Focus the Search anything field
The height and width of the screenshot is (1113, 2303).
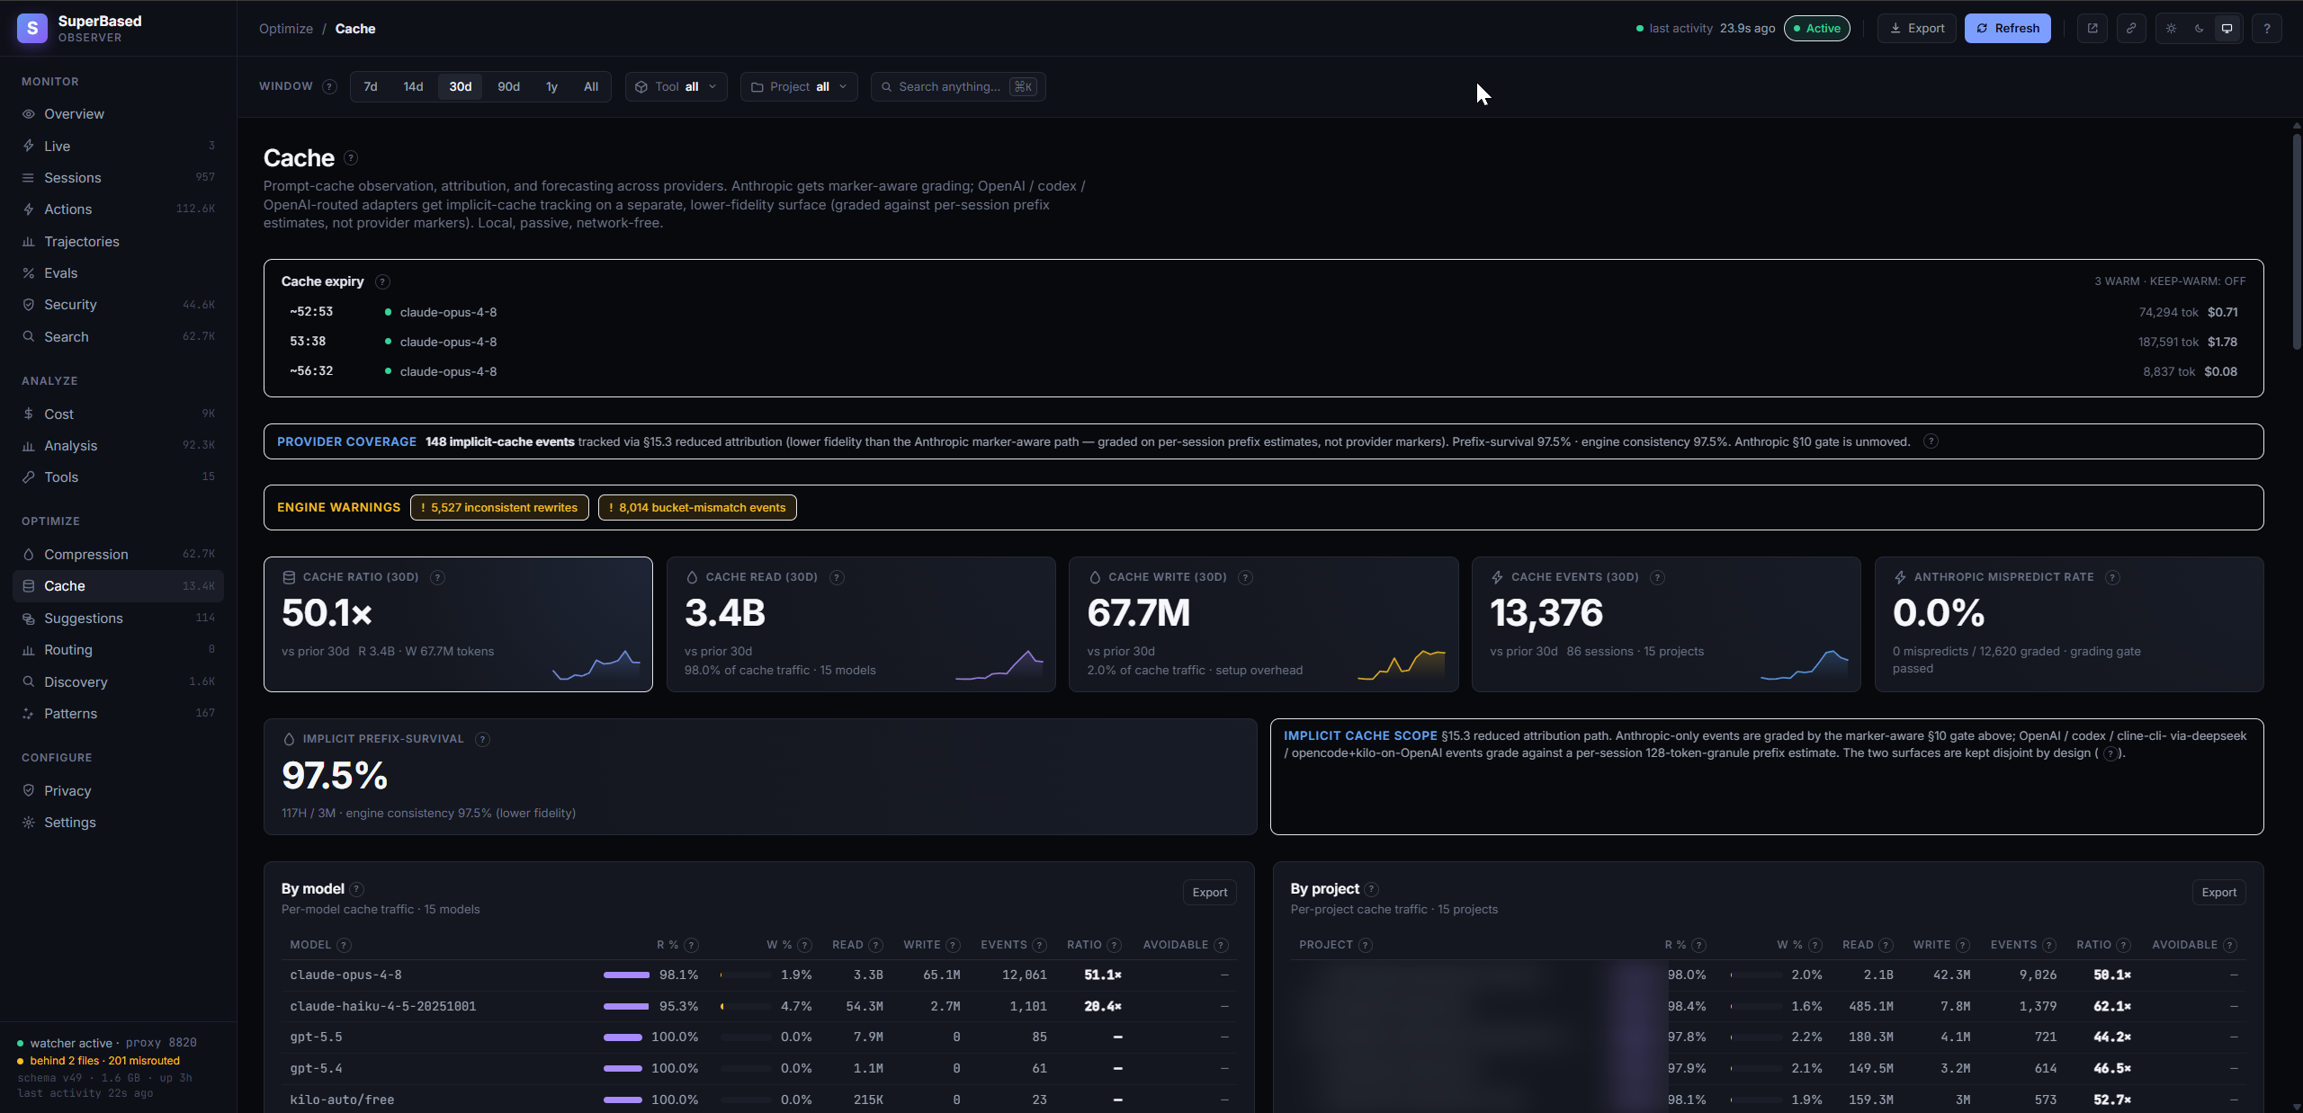pos(958,87)
